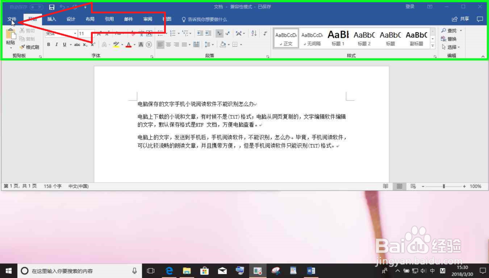The height and width of the screenshot is (278, 489).
Task: Click the 共享 Share button
Action: point(461,19)
